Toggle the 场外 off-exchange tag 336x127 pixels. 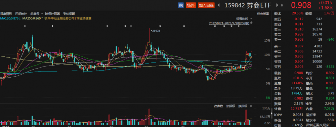coord(190,5)
